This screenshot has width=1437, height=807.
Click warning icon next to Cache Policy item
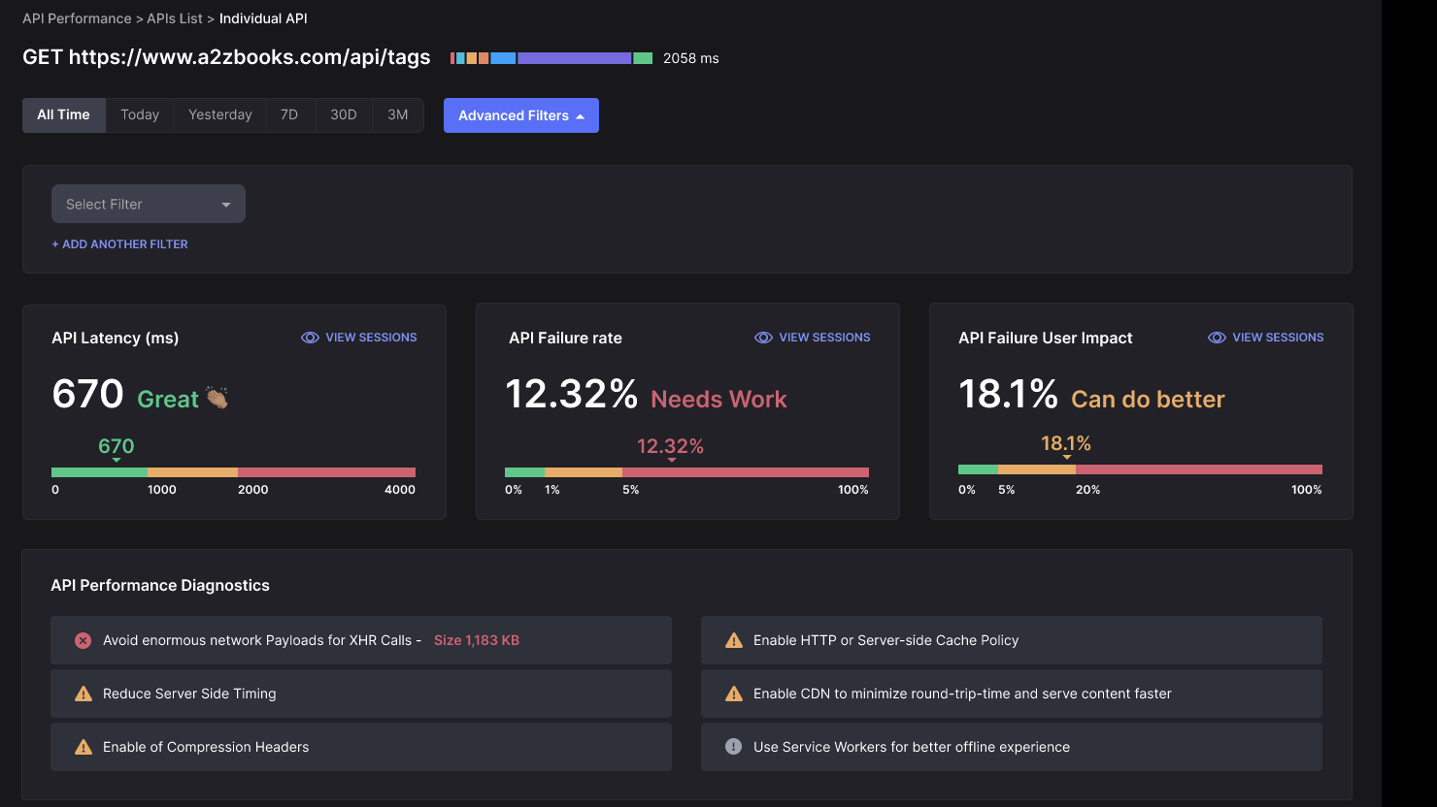(734, 640)
